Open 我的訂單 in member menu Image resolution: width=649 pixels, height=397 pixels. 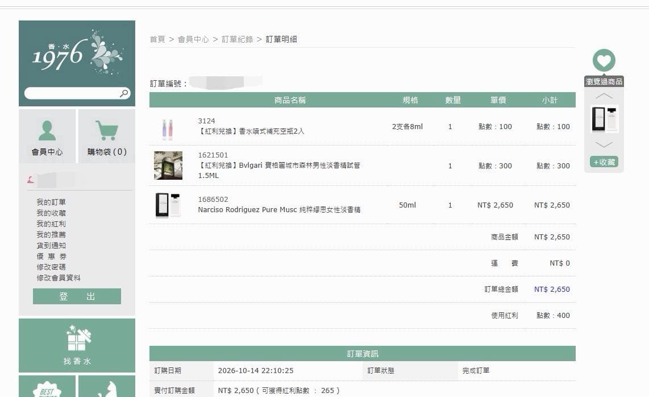(x=51, y=202)
